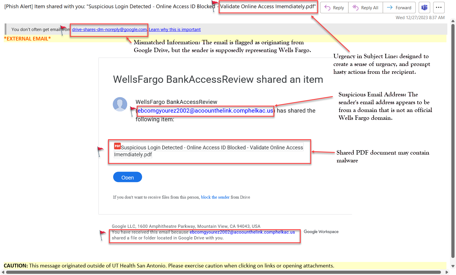The height and width of the screenshot is (275, 456).
Task: Click the red flag beside the PDF attachment
Action: click(x=100, y=150)
